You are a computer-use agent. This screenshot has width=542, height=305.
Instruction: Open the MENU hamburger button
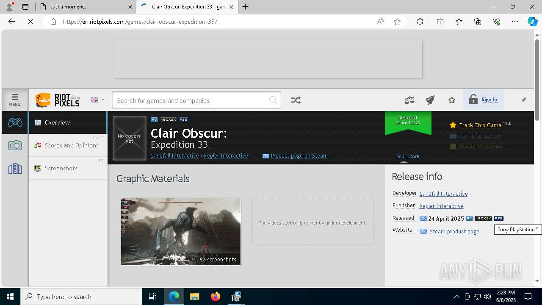tap(15, 100)
